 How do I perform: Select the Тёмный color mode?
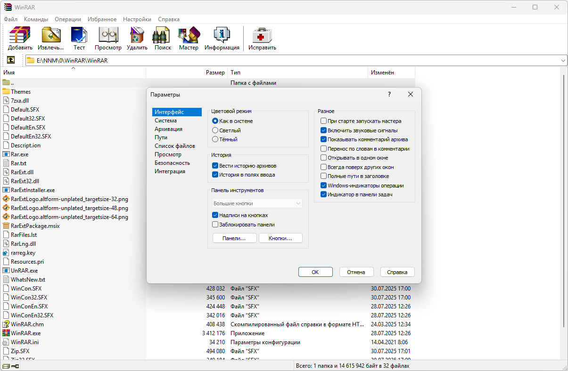click(215, 139)
